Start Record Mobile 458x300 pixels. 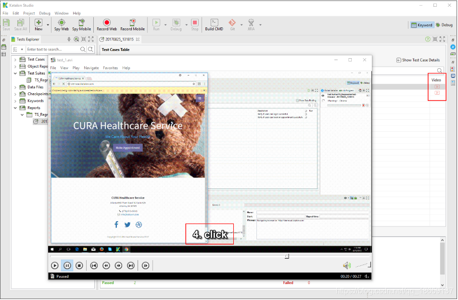click(132, 25)
